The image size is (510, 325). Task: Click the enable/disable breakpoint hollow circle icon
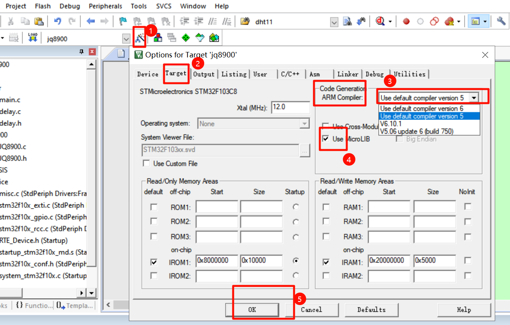tap(420, 21)
